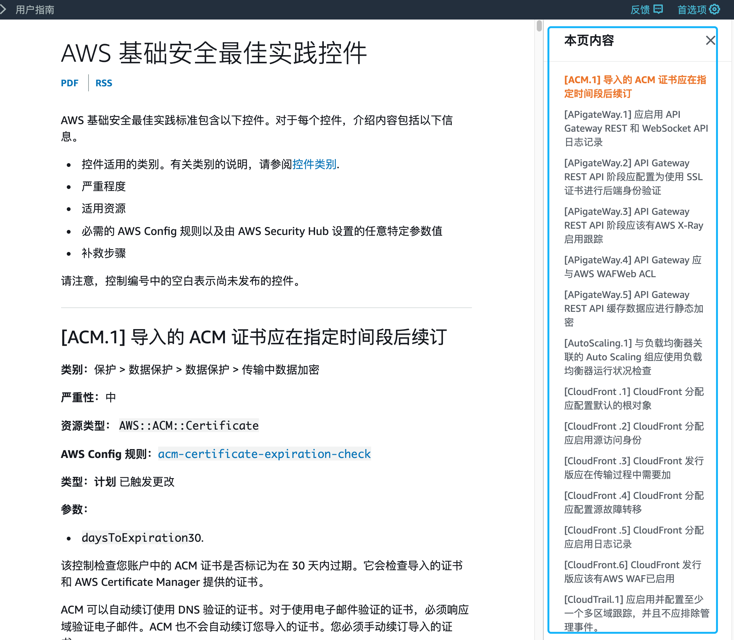The image size is (734, 640).
Task: Go to AutoScaling.1 health check entry
Action: [633, 357]
